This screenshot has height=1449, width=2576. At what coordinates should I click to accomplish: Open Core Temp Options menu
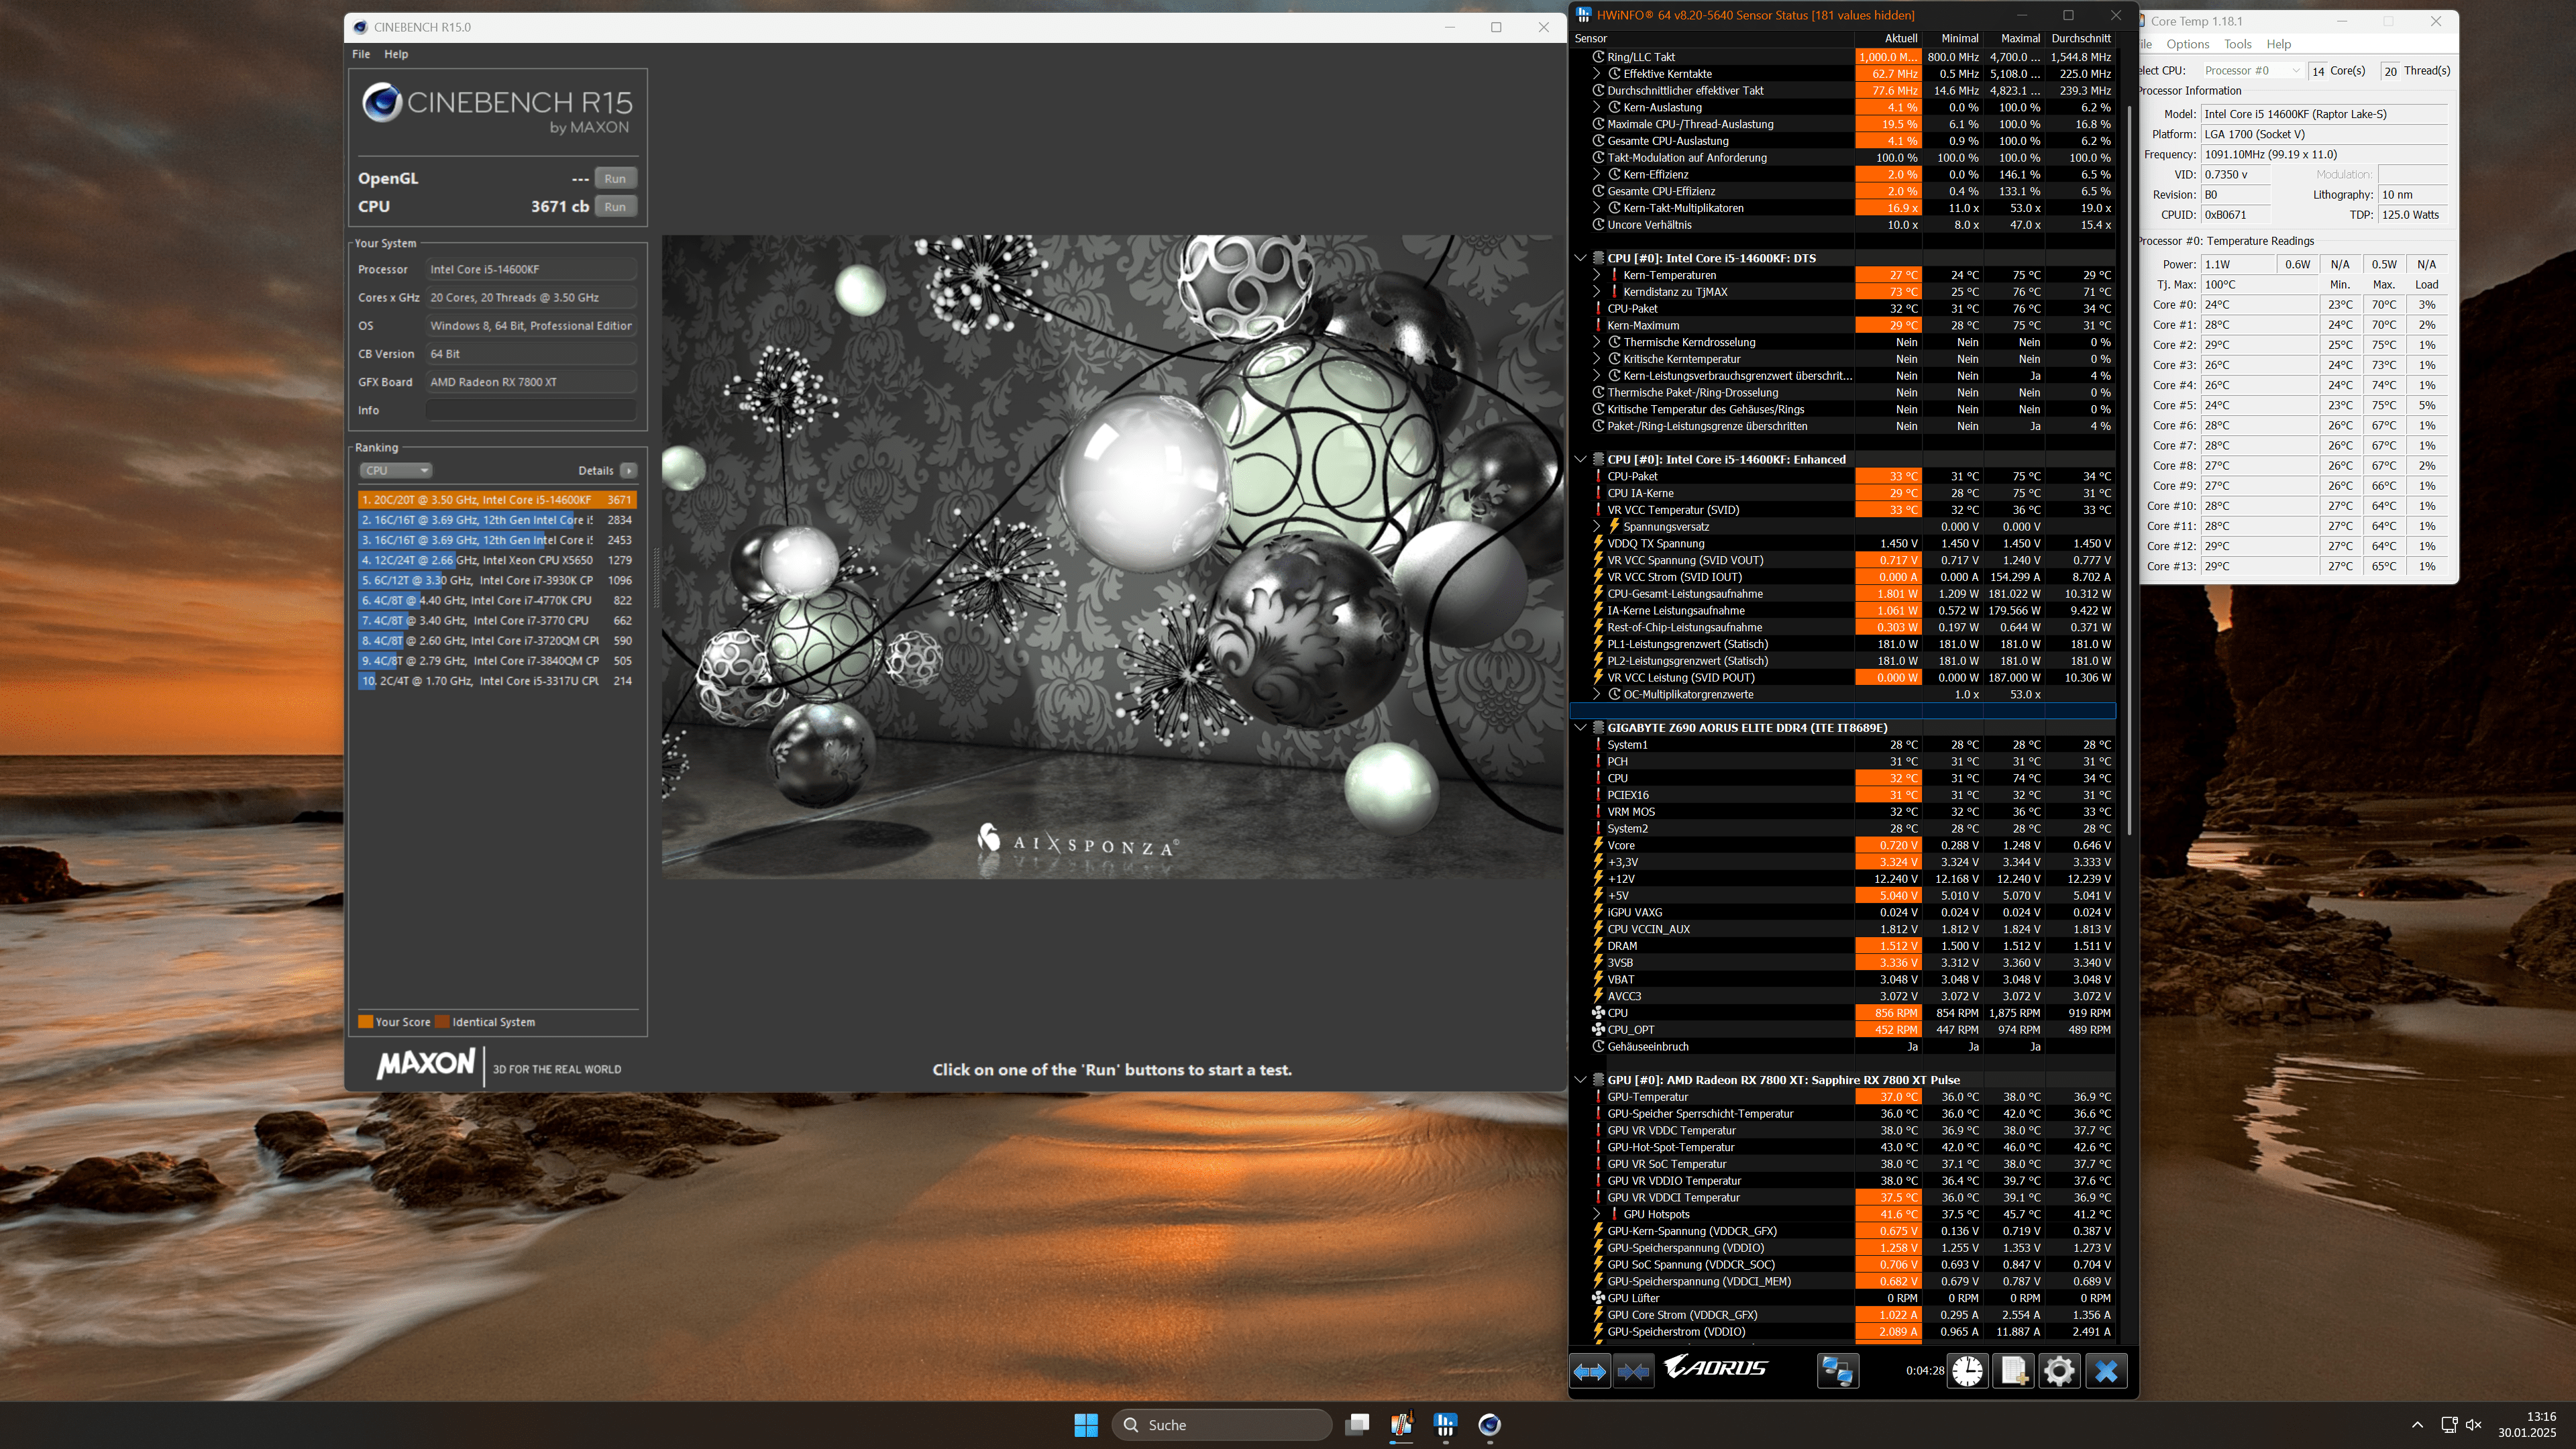2187,44
